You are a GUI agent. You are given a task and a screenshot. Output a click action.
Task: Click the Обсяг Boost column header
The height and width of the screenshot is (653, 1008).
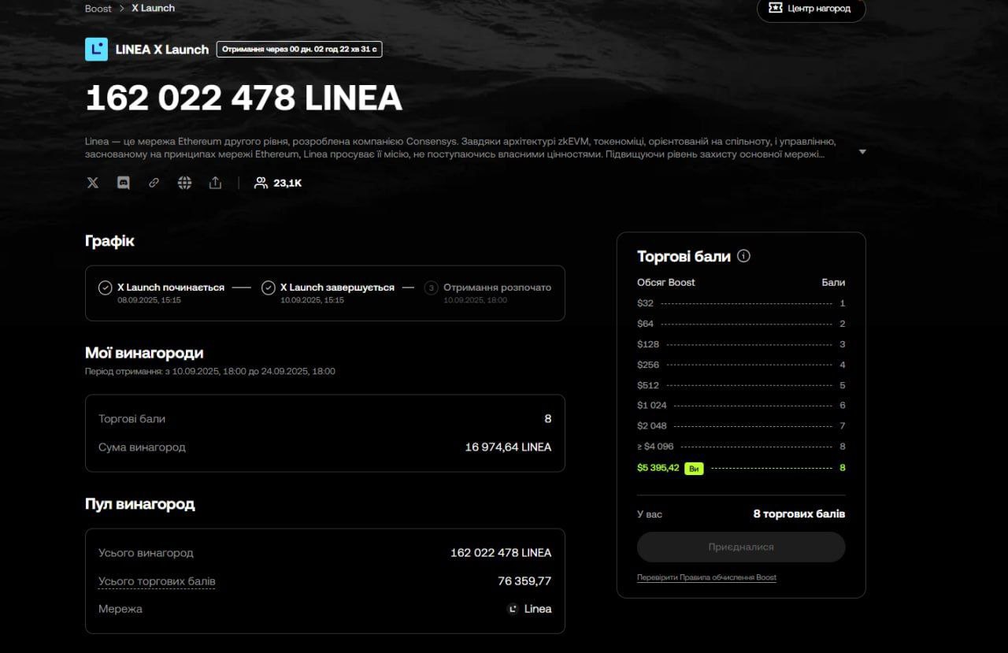pyautogui.click(x=666, y=282)
